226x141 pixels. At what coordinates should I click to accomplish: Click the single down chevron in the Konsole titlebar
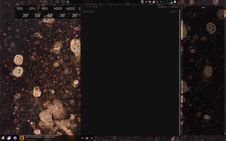point(82,7)
